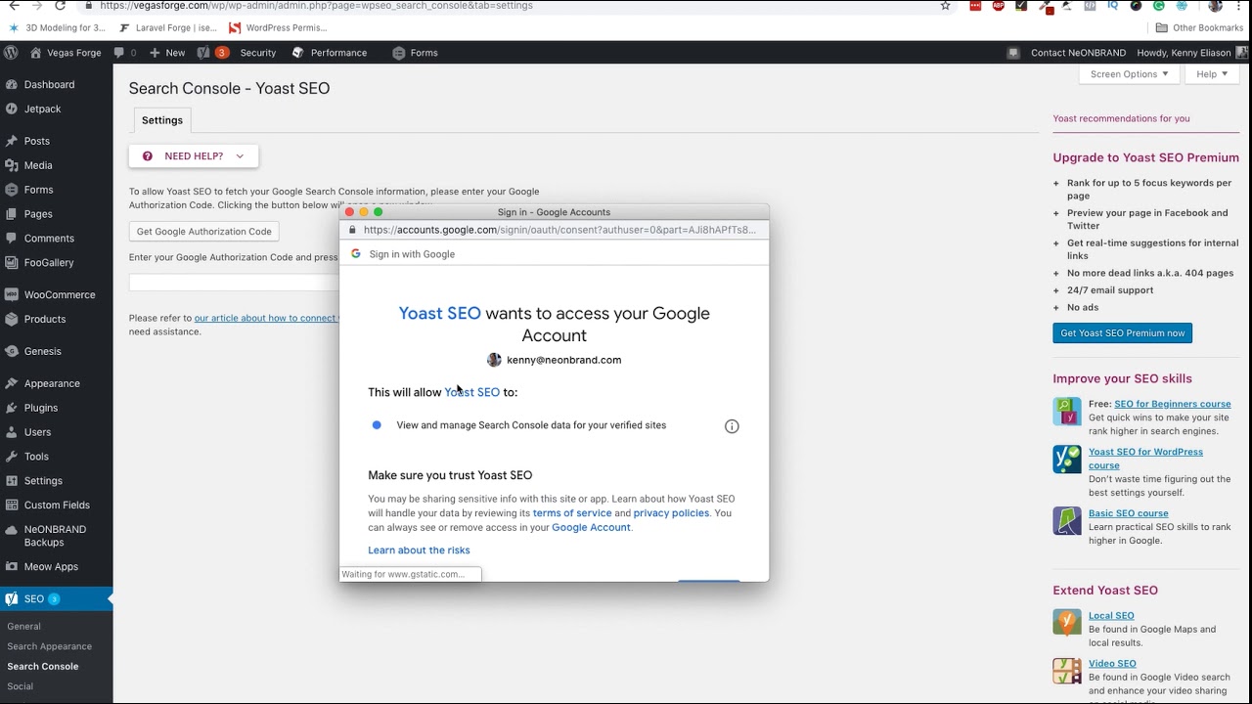The height and width of the screenshot is (704, 1252).
Task: Select the Settings tab
Action: [162, 120]
